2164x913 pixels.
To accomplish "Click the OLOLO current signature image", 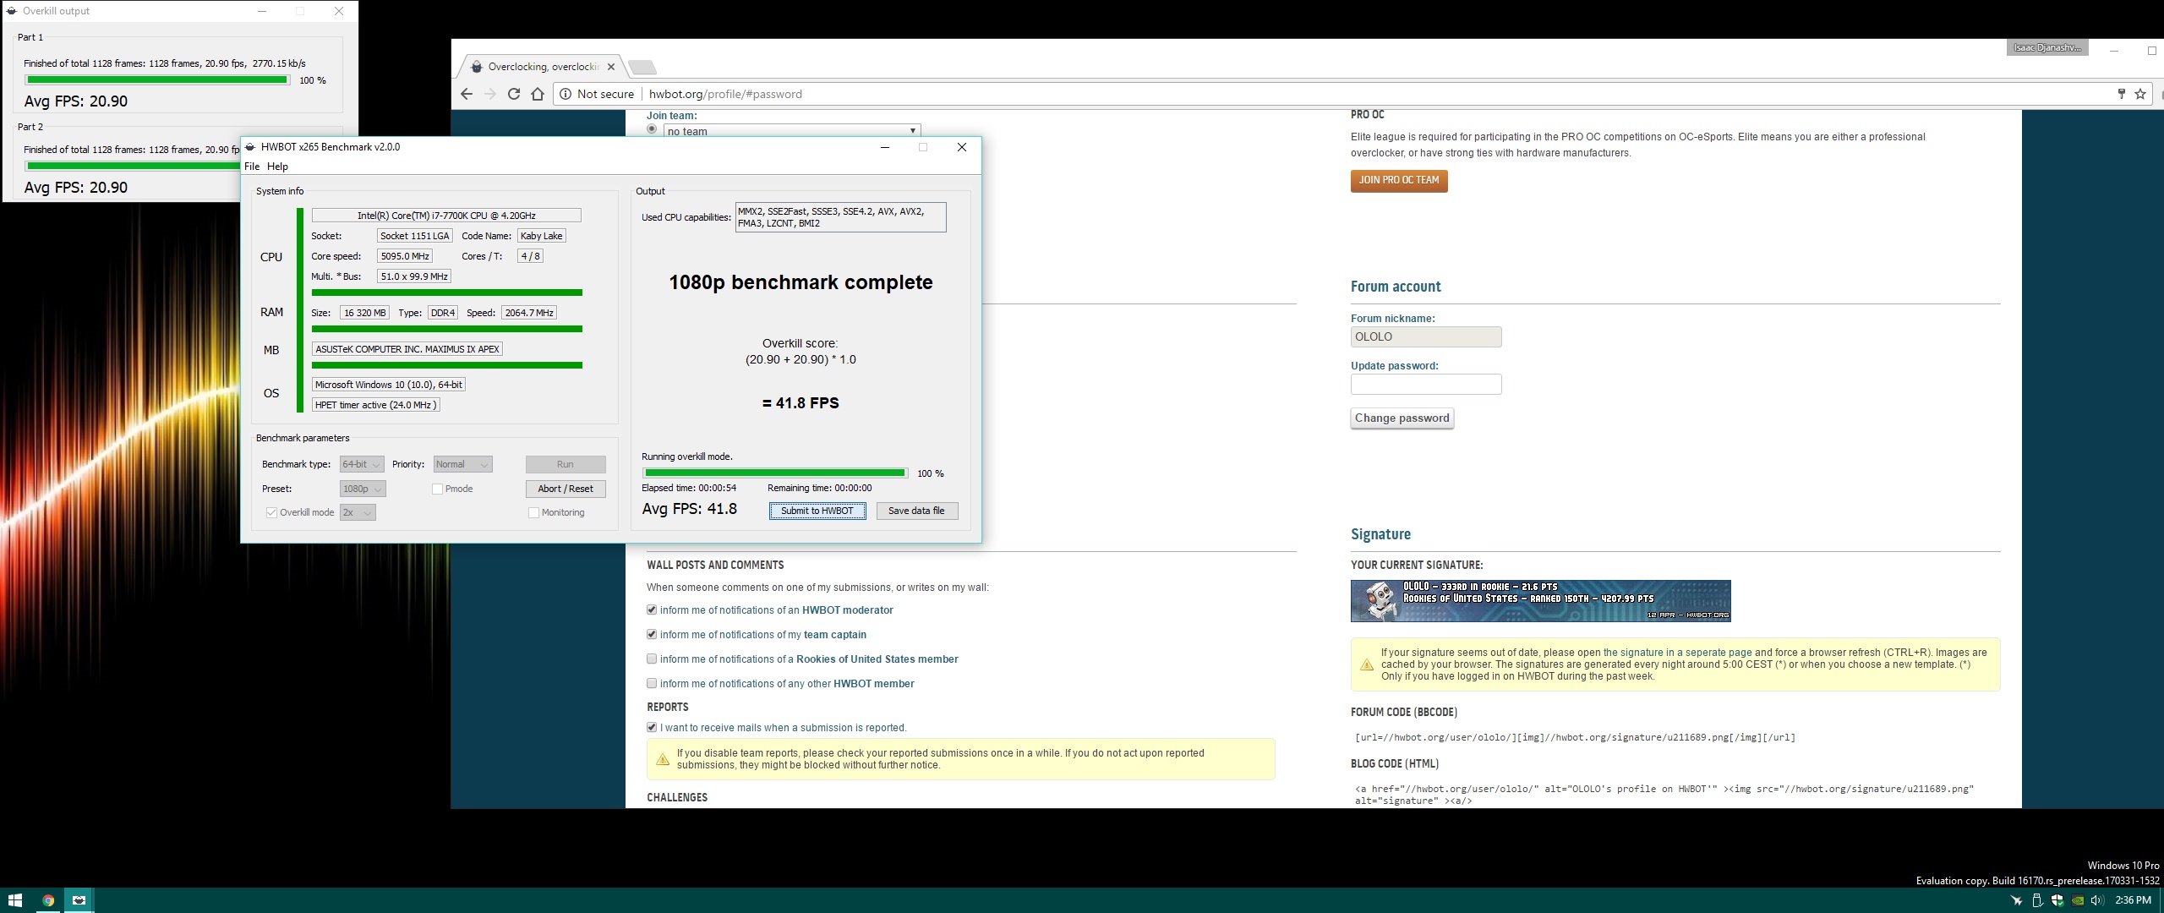I will [x=1540, y=601].
